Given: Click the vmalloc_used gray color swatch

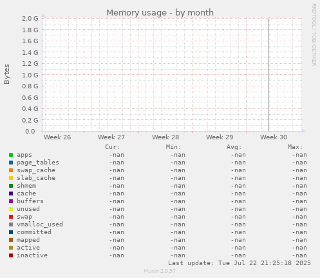Looking at the screenshot, I should (11, 224).
